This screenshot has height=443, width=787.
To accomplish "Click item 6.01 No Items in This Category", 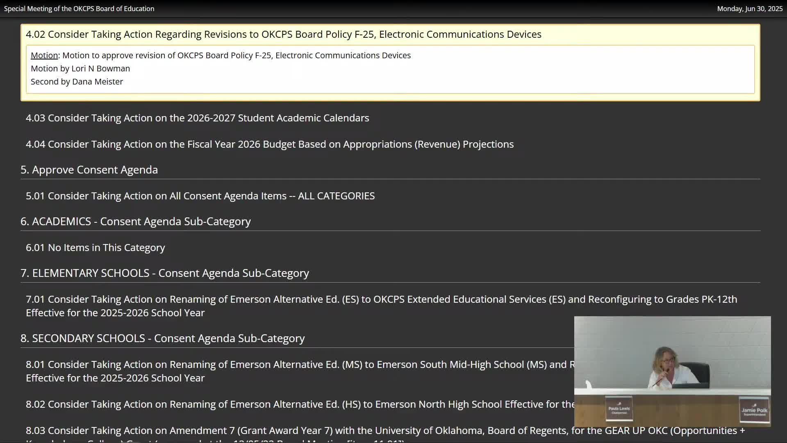I will pyautogui.click(x=95, y=248).
